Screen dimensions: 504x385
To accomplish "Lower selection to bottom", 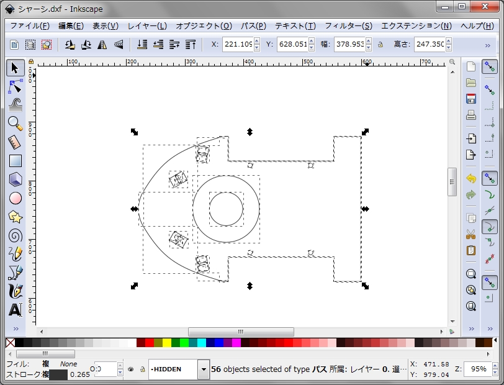I will [142, 45].
